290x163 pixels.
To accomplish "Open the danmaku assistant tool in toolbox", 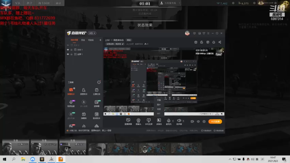I will pos(71,91).
